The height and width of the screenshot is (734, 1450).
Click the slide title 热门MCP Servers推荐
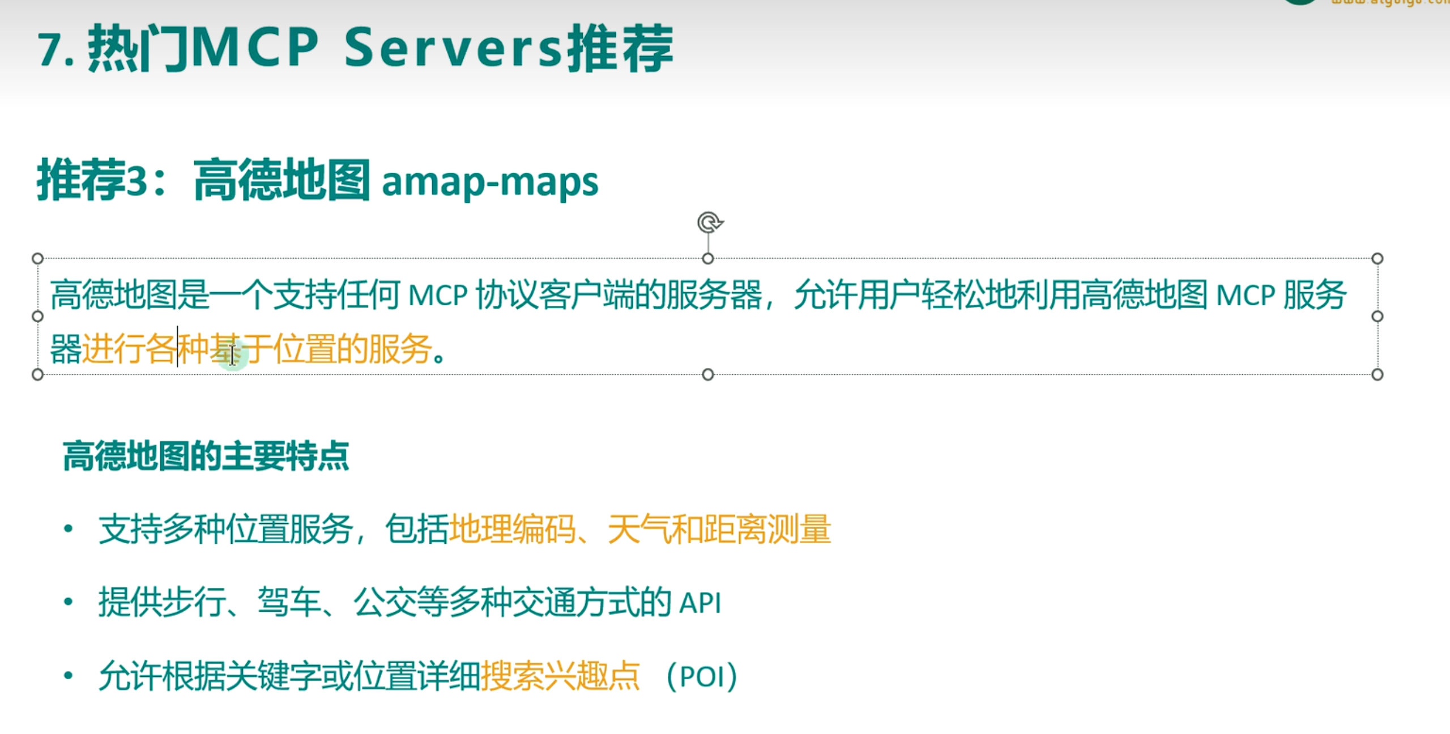click(356, 49)
